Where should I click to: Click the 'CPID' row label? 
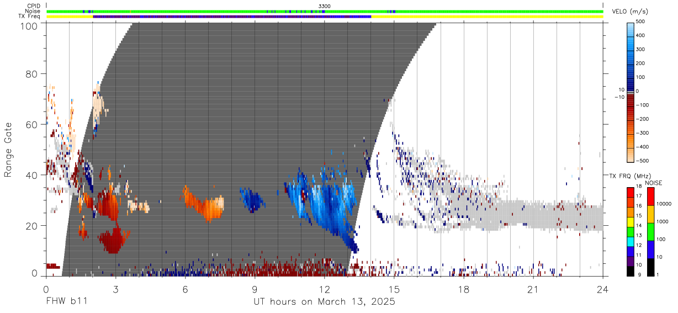tap(33, 6)
